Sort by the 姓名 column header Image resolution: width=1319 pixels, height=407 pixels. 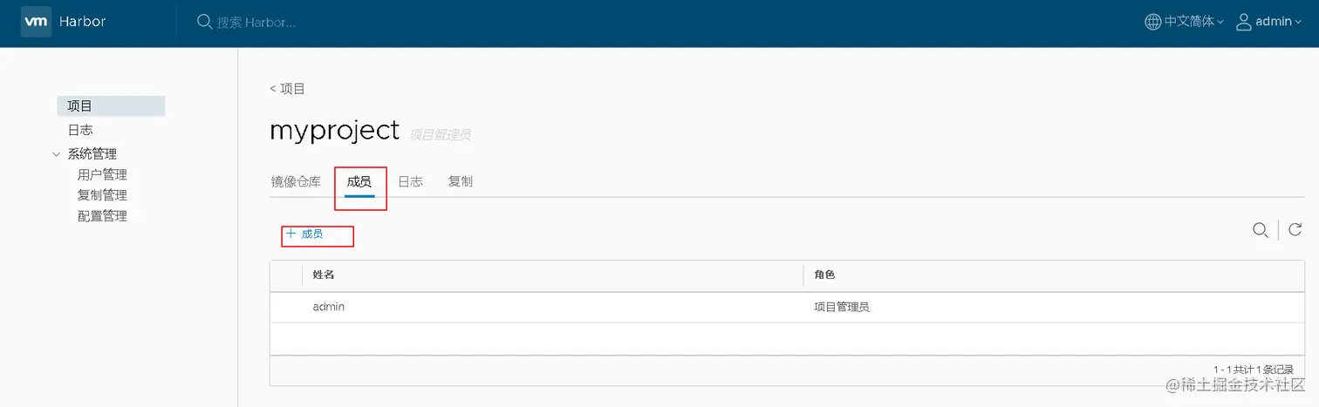point(324,275)
